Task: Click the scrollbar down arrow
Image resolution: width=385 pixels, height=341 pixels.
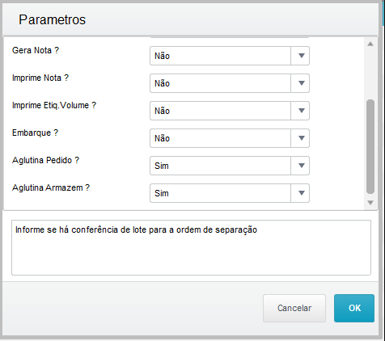Action: point(370,202)
